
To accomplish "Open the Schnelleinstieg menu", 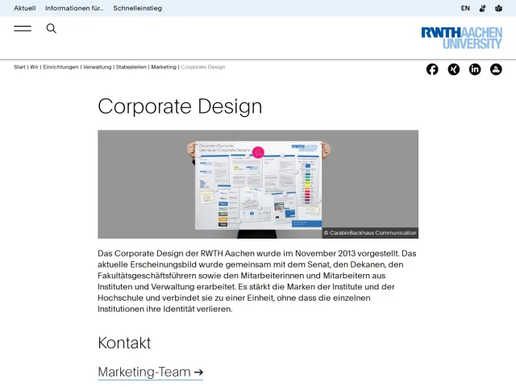I will tap(138, 8).
